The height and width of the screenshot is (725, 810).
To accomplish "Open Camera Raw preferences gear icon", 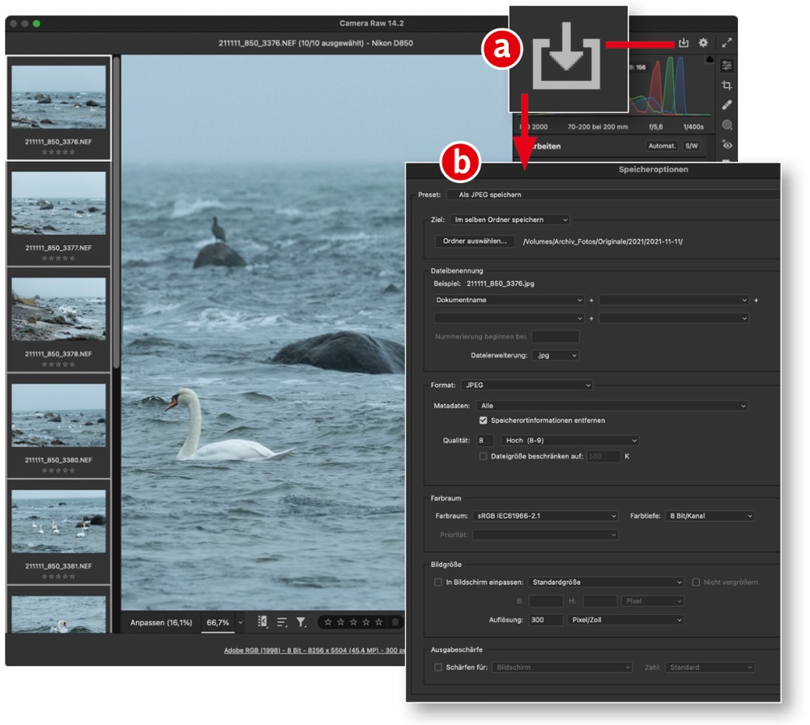I will (703, 43).
